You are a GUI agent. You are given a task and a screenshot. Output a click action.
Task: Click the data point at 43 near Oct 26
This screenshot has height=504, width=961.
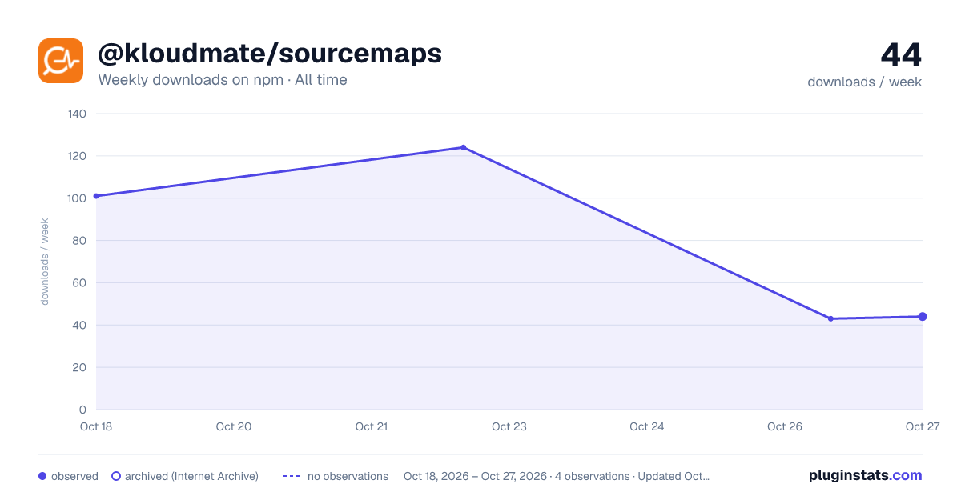(x=830, y=318)
